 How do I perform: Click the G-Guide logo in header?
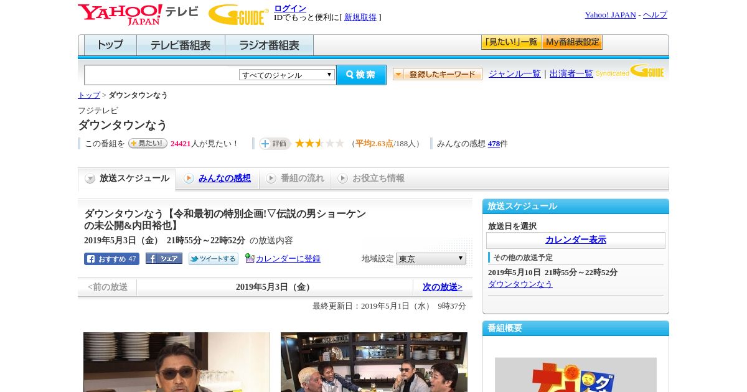tap(238, 14)
